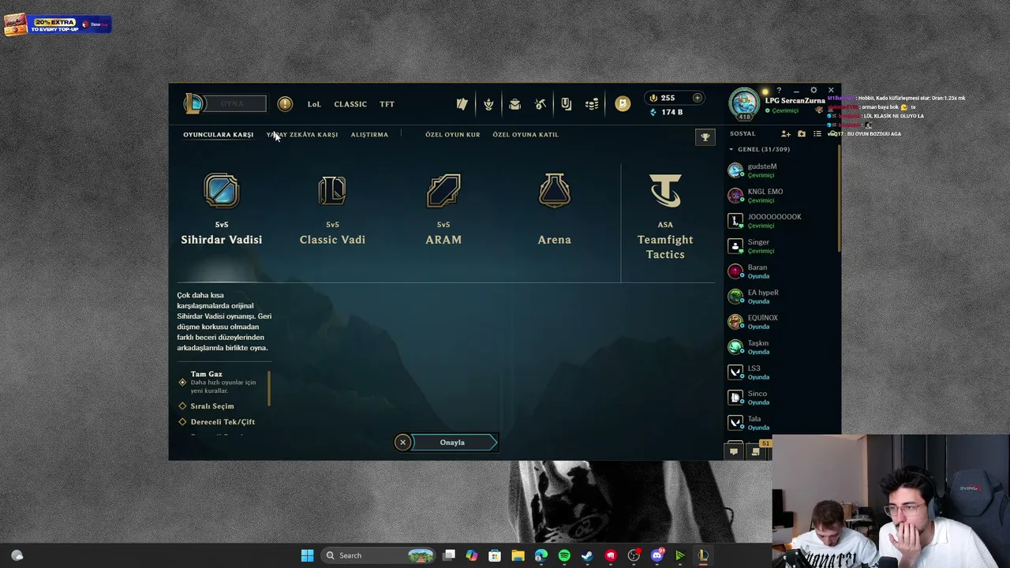Click the help question mark icon
The width and height of the screenshot is (1010, 568).
(x=779, y=90)
